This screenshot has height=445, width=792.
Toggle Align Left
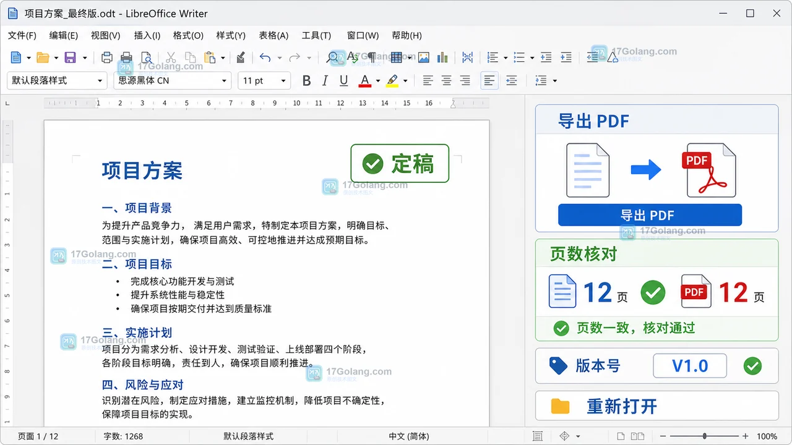click(428, 80)
